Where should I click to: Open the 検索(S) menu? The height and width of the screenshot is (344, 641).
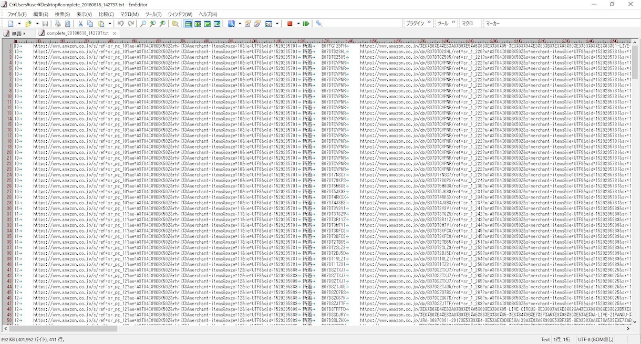[x=63, y=14]
